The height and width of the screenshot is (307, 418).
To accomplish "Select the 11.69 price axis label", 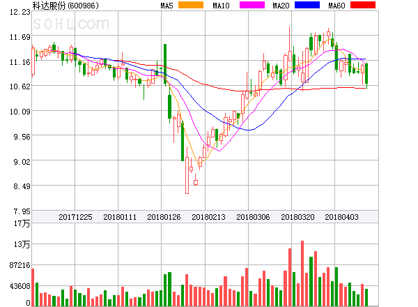I will click(20, 37).
